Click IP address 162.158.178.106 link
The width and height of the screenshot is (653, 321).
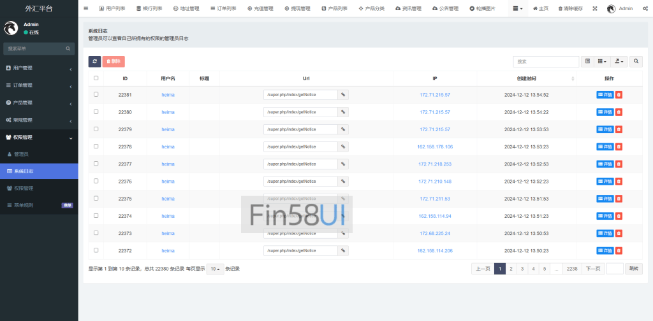435,146
